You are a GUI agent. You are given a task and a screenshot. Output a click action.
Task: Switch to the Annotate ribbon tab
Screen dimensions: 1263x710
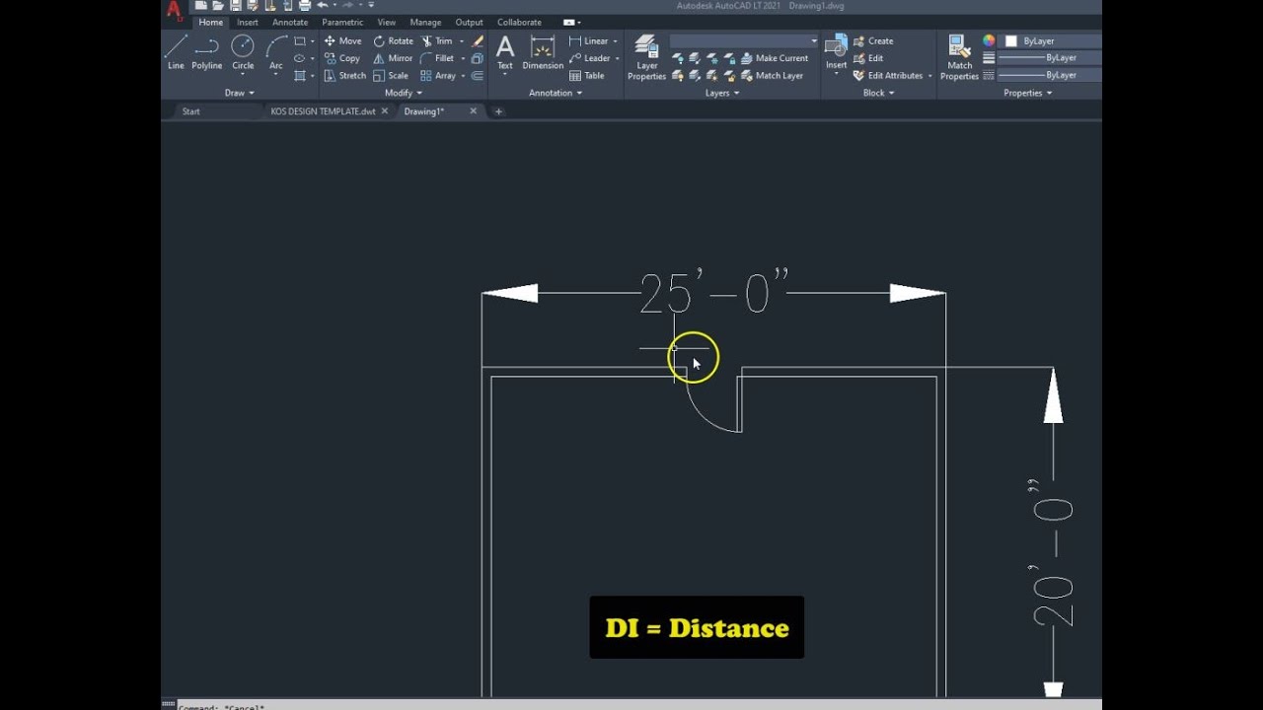point(290,23)
